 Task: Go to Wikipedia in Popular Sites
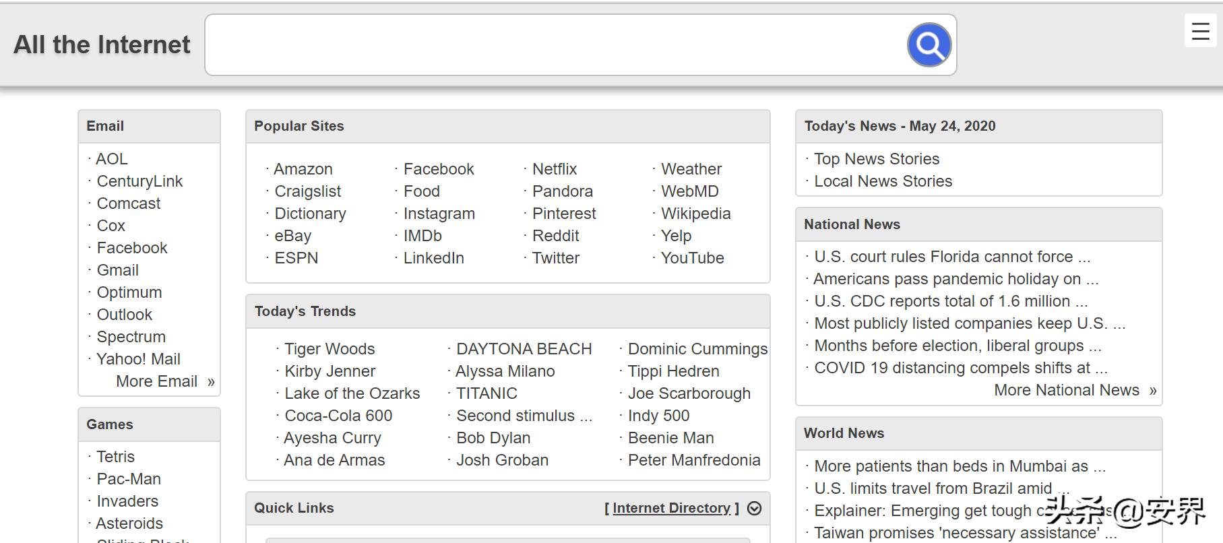tap(695, 214)
